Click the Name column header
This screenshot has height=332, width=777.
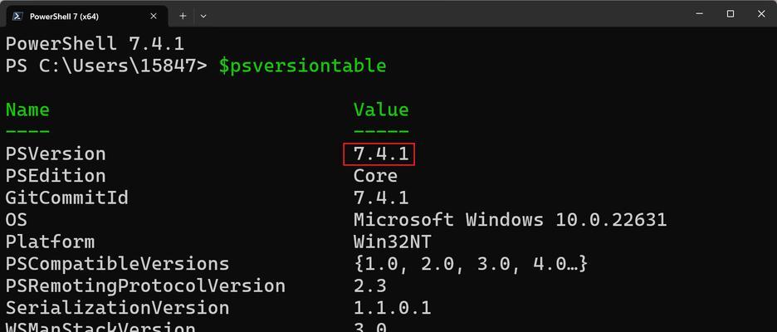point(27,110)
